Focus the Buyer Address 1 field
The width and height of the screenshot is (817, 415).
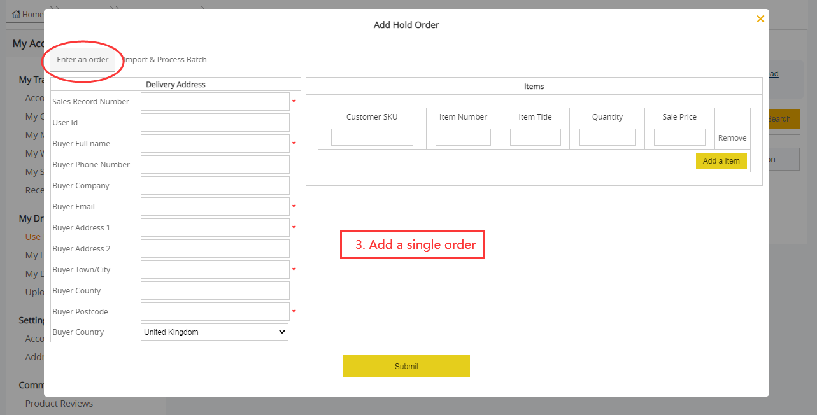(x=215, y=228)
